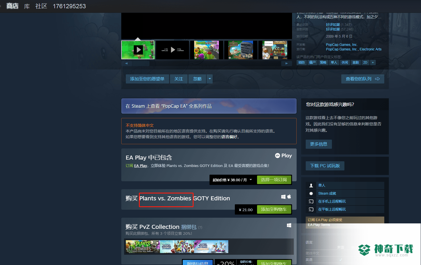Click the single-player person icon

[311, 186]
